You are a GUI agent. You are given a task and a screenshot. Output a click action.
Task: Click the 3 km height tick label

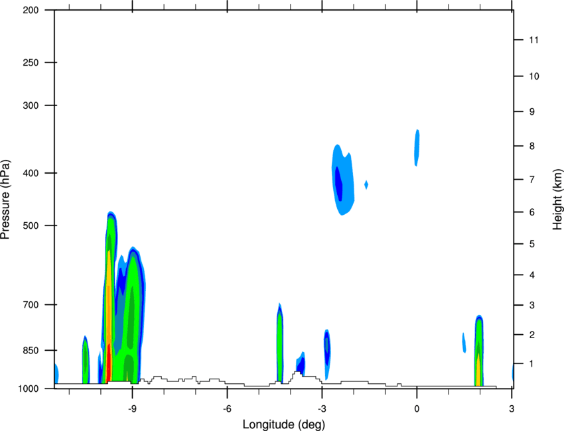[x=531, y=305]
